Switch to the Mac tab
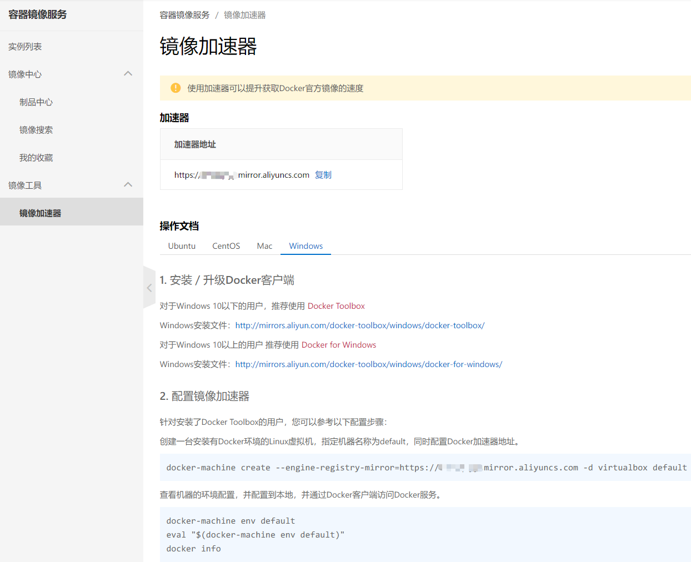Screen dimensions: 691x562 click(x=264, y=246)
